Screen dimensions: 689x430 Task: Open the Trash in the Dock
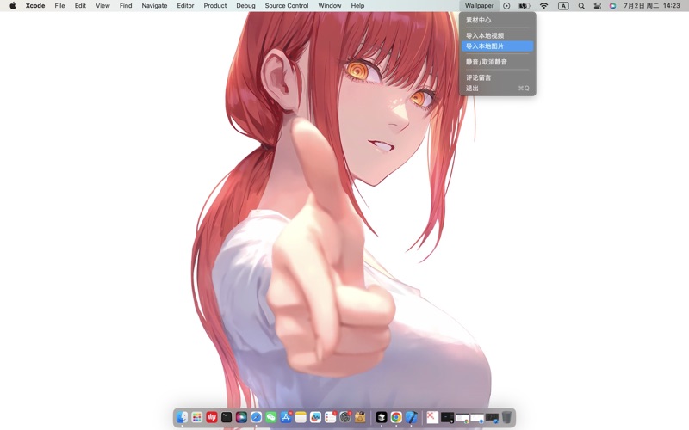507,417
